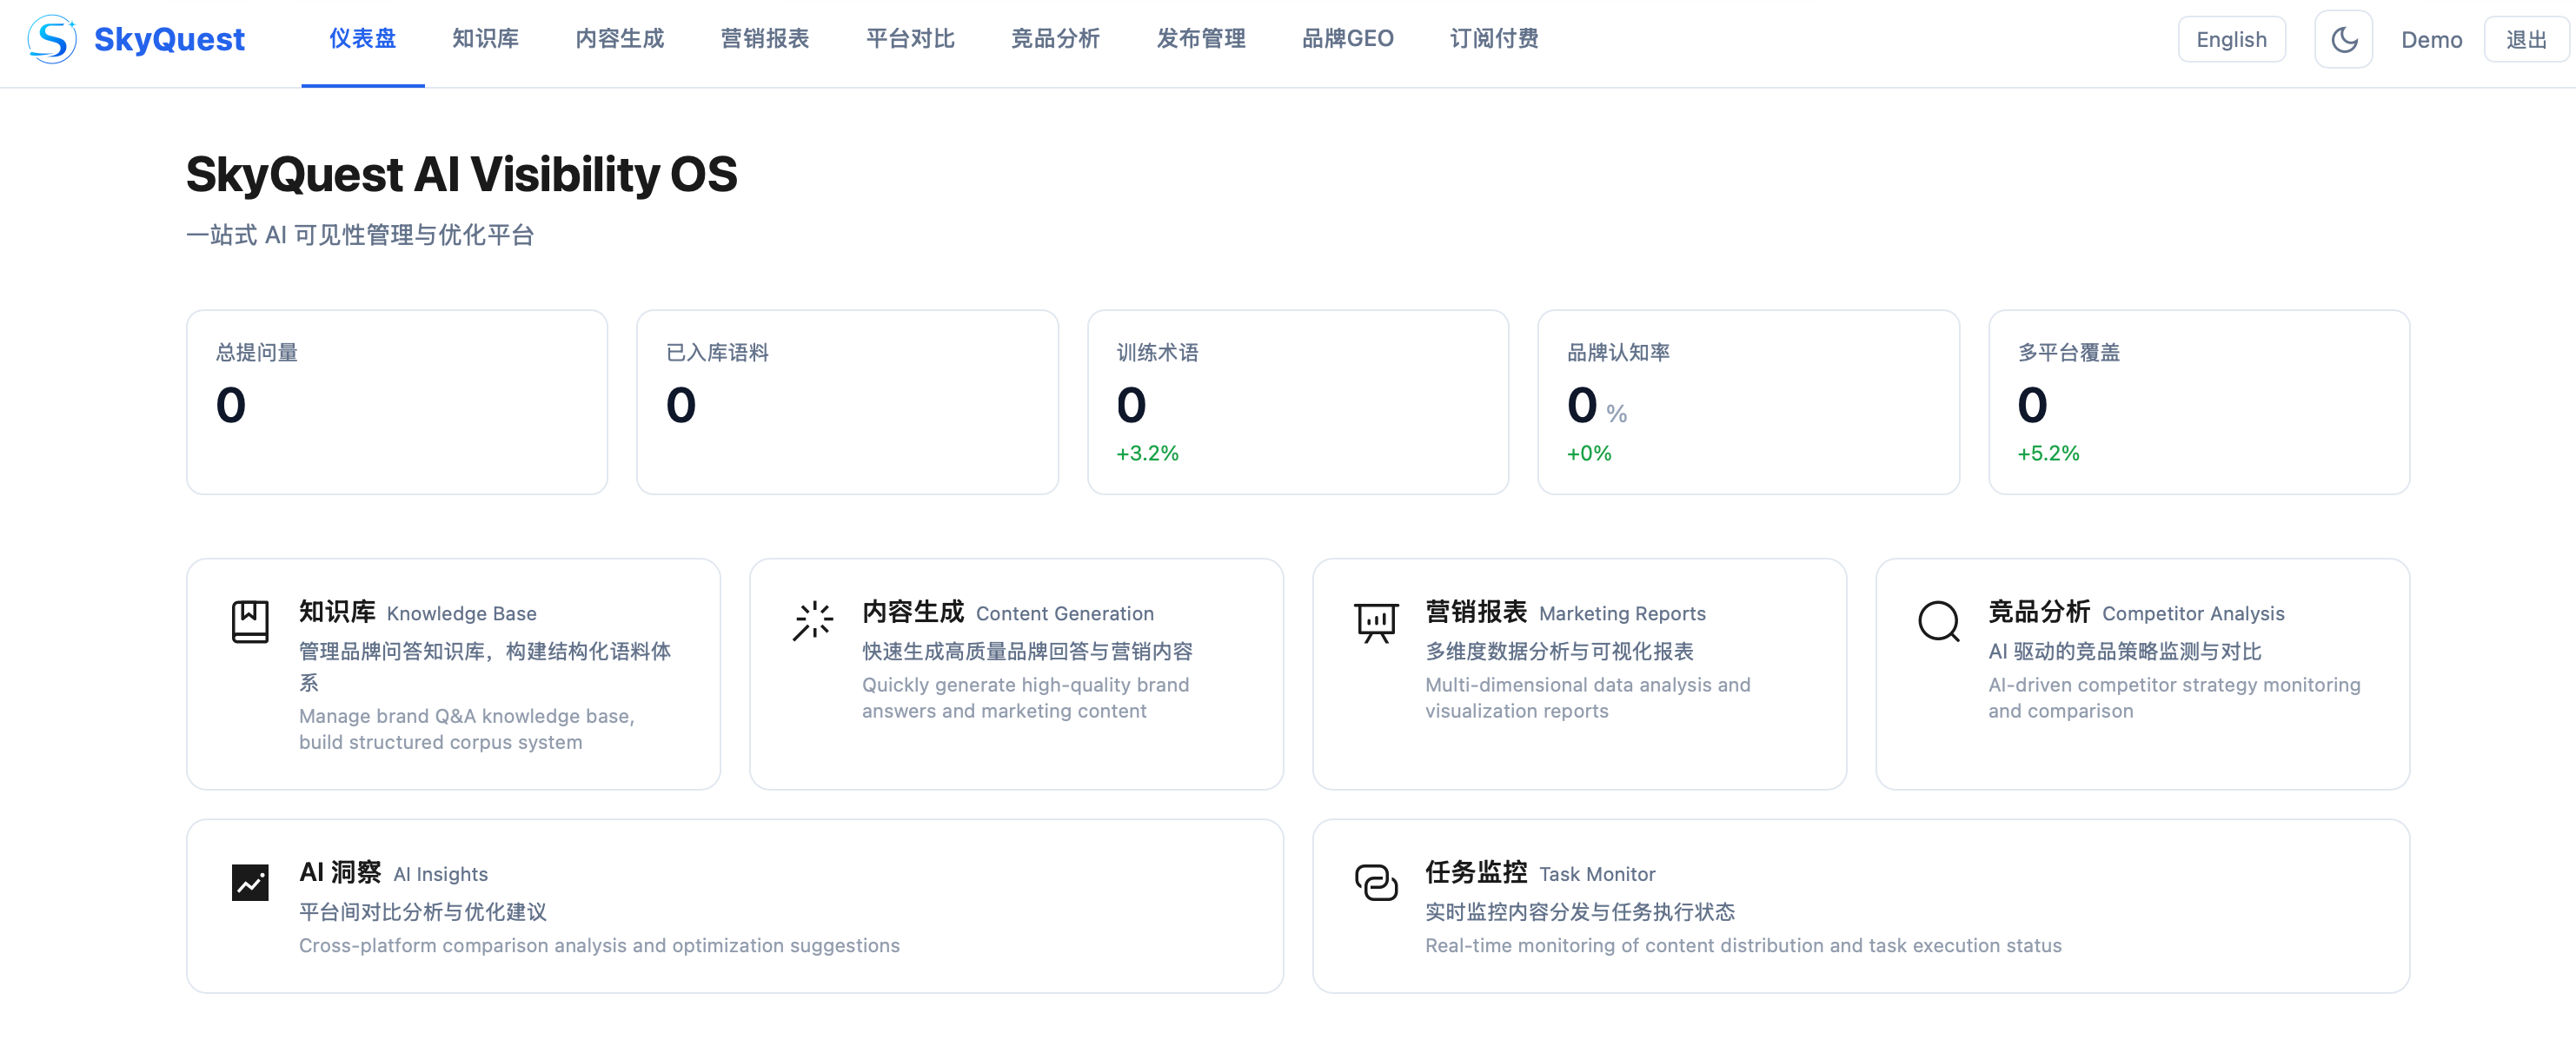Click the Content Generation sparkle icon
The image size is (2576, 1053).
click(813, 621)
